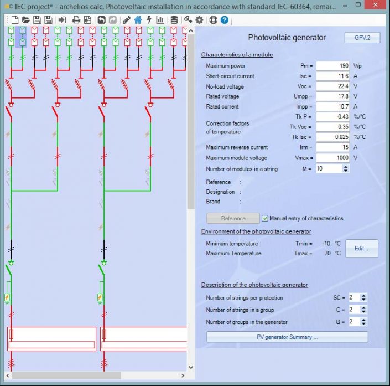
Task: Click the No-load voltage Voc field
Action: [x=333, y=86]
